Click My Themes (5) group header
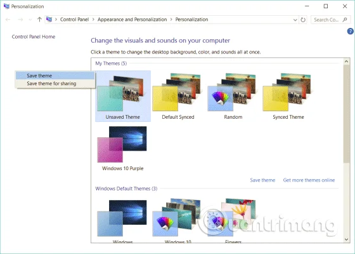 [x=111, y=63]
